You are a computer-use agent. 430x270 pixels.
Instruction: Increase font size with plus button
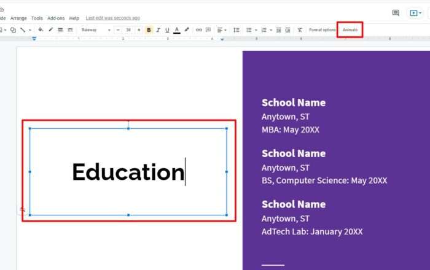pos(139,30)
